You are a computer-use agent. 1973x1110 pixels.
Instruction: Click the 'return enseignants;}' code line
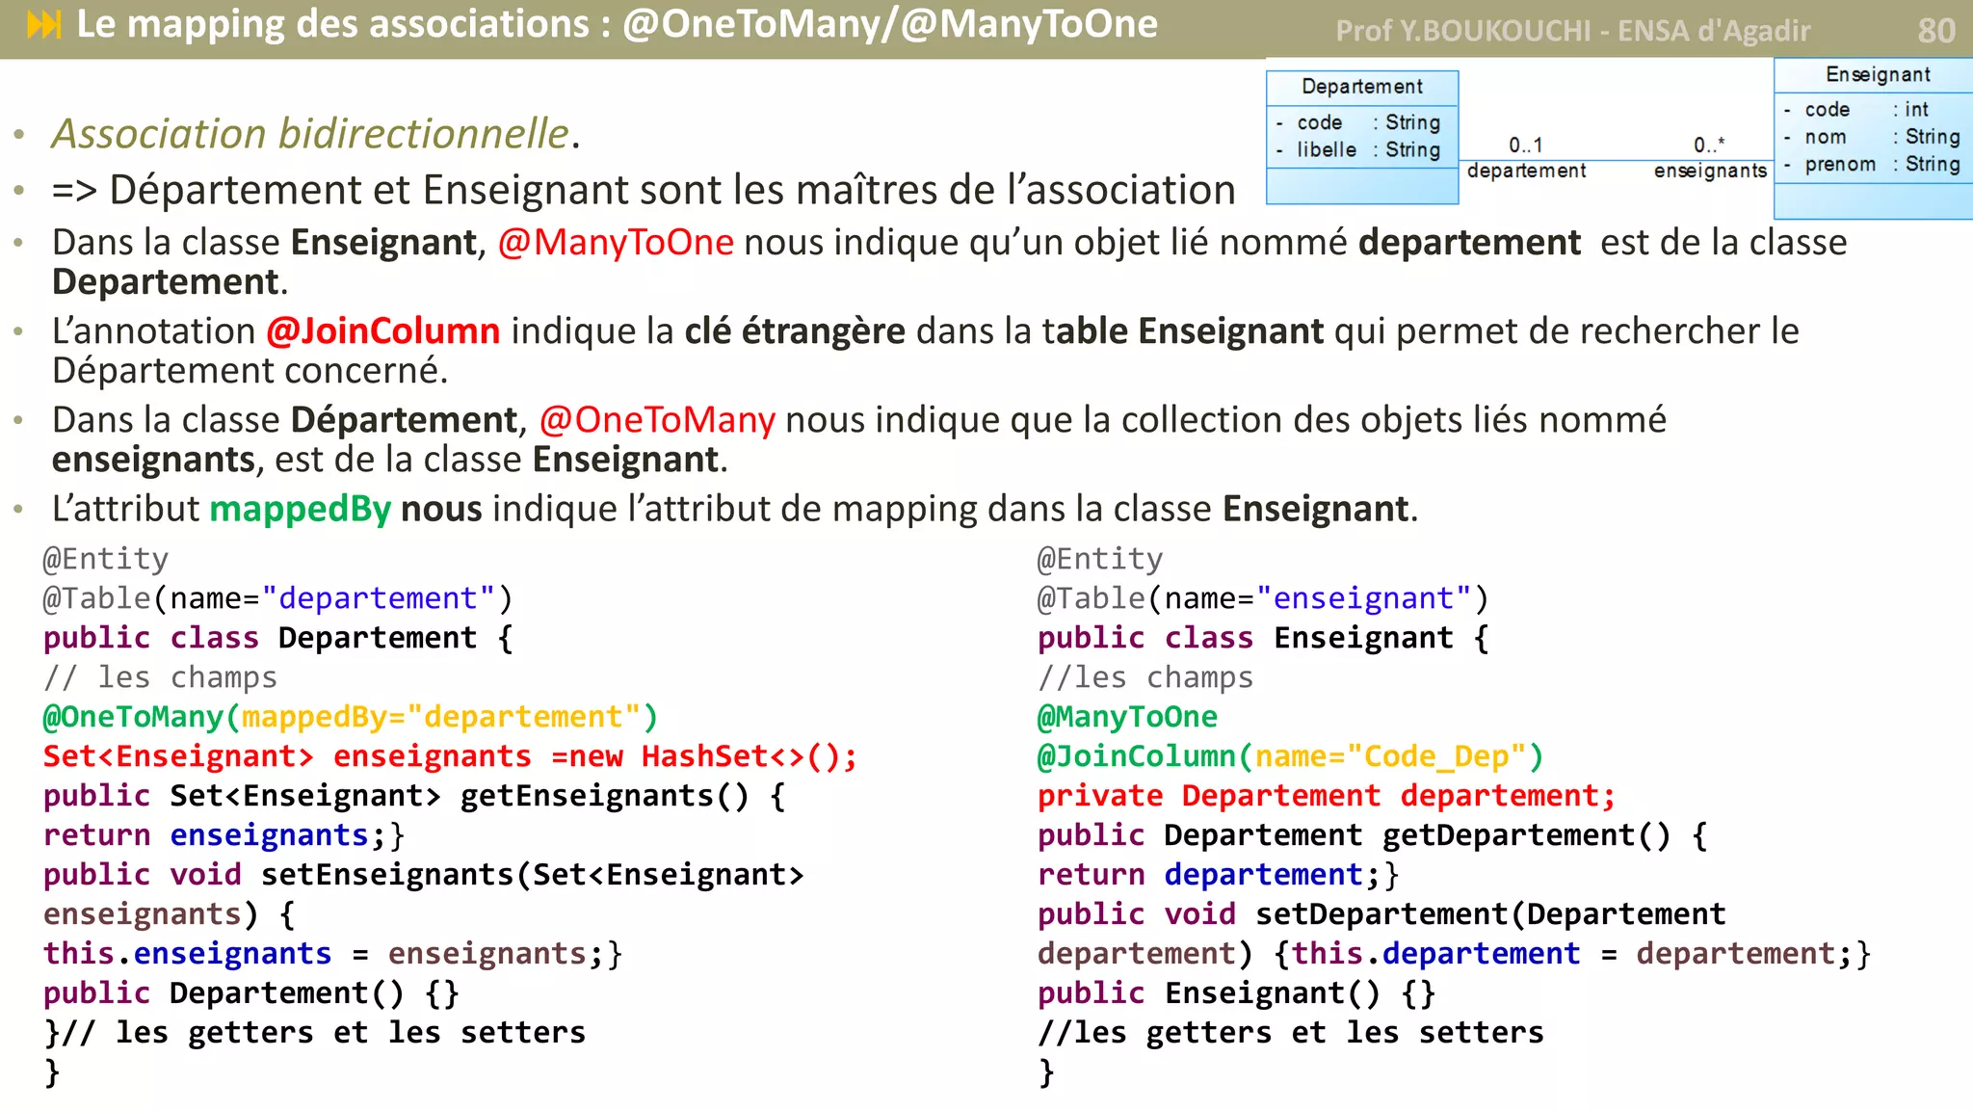tap(224, 835)
